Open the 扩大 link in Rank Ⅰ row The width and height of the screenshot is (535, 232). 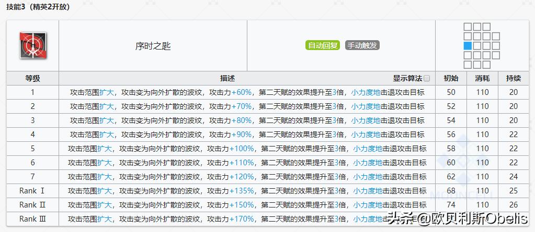(105, 191)
